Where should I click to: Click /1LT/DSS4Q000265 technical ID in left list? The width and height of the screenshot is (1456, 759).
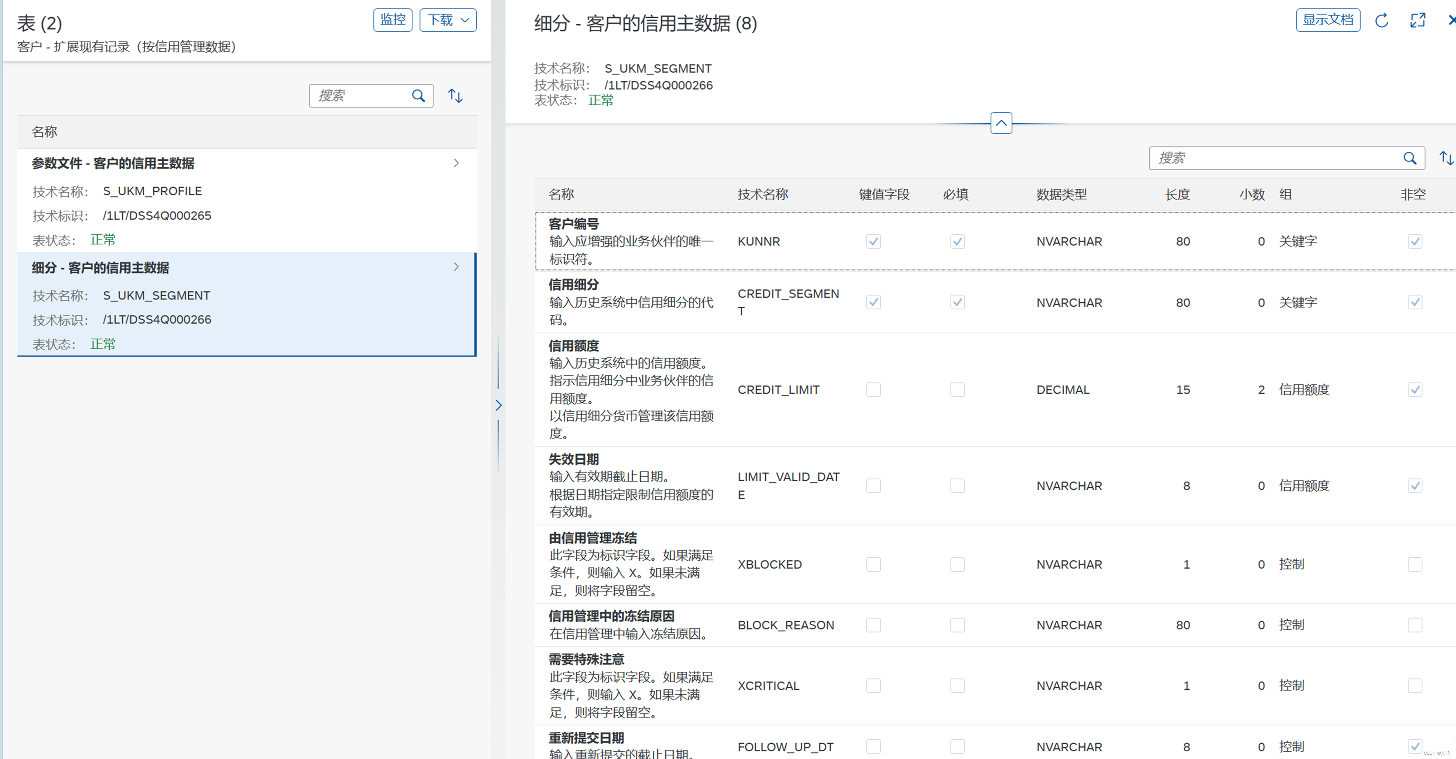(156, 216)
